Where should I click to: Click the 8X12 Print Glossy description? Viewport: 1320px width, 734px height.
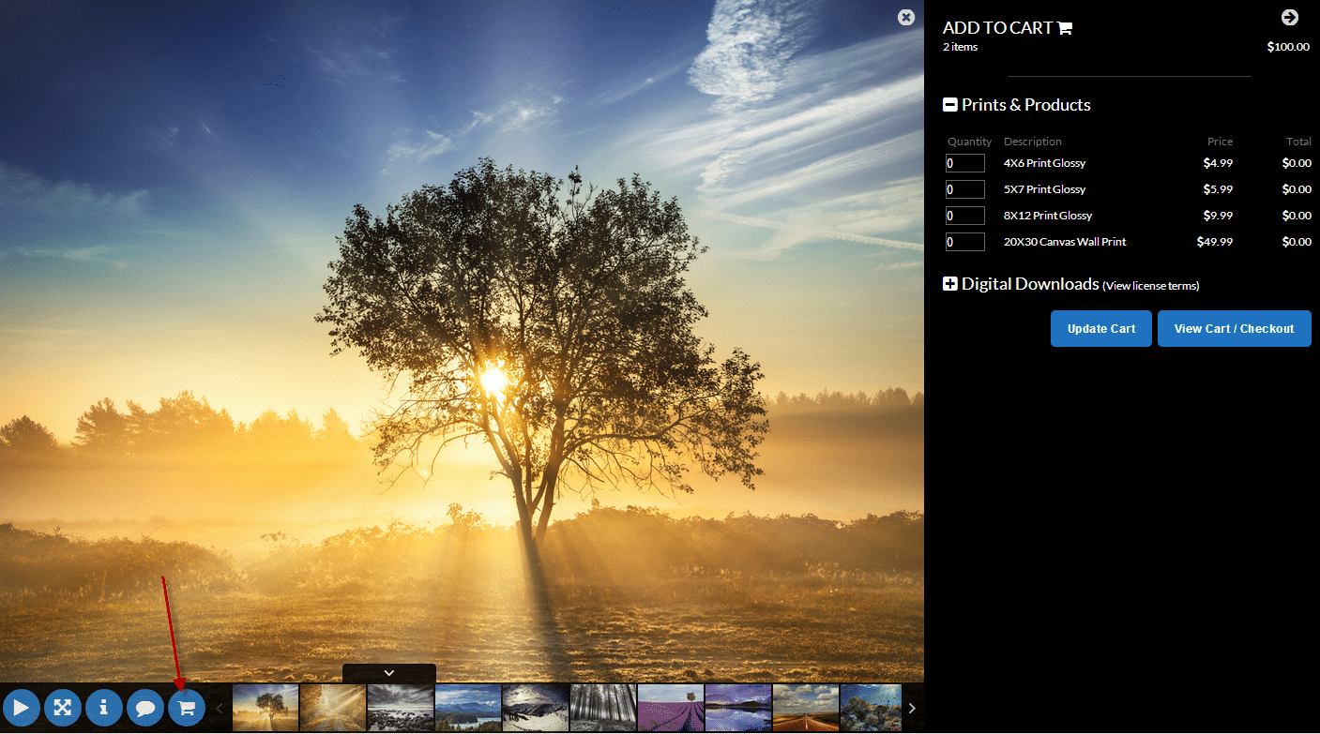pyautogui.click(x=1048, y=216)
